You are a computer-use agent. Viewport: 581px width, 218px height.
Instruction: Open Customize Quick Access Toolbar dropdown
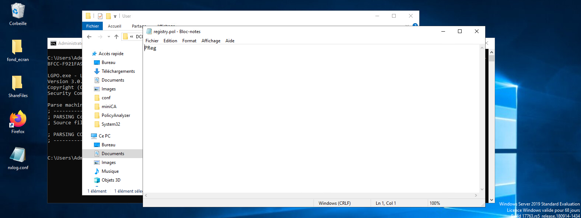[x=115, y=16]
